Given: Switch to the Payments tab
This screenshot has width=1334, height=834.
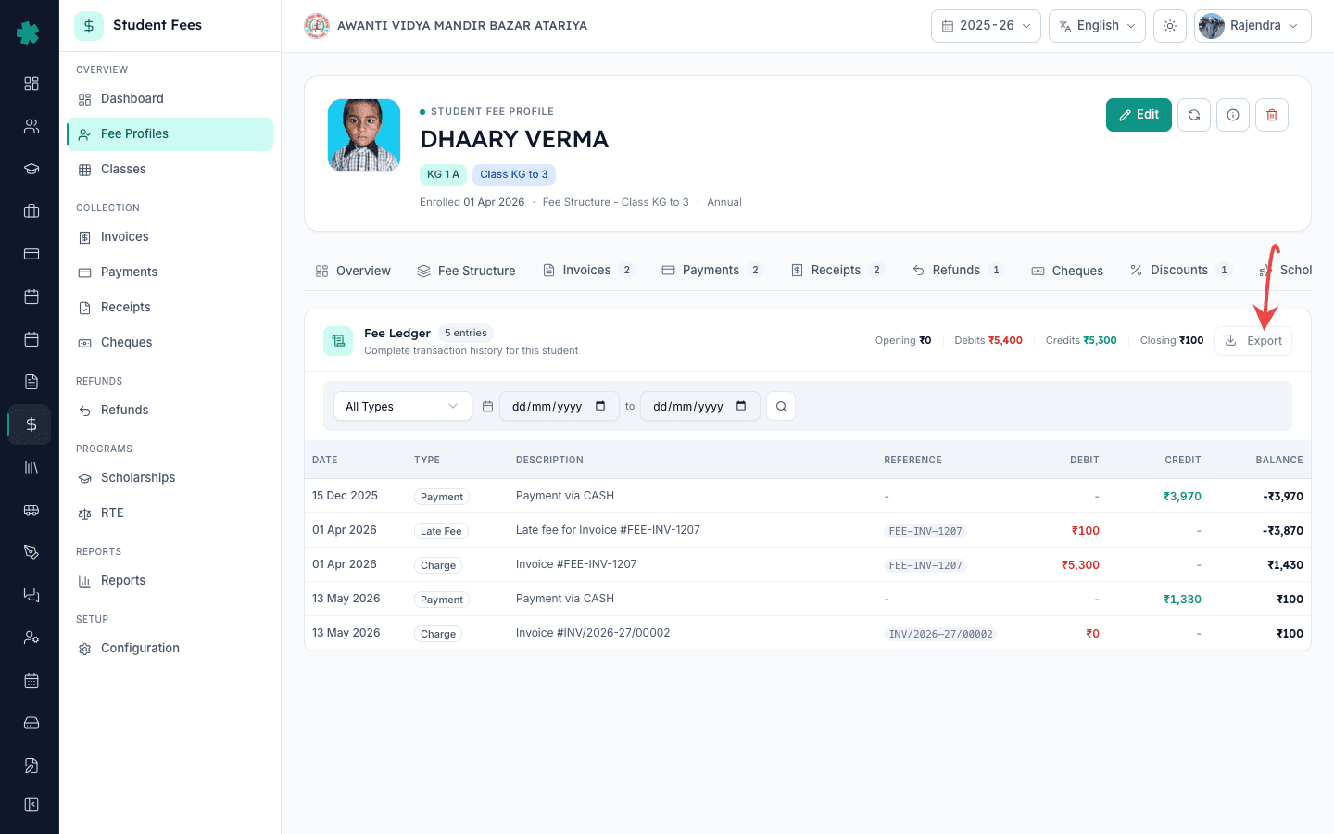Looking at the screenshot, I should tap(711, 271).
